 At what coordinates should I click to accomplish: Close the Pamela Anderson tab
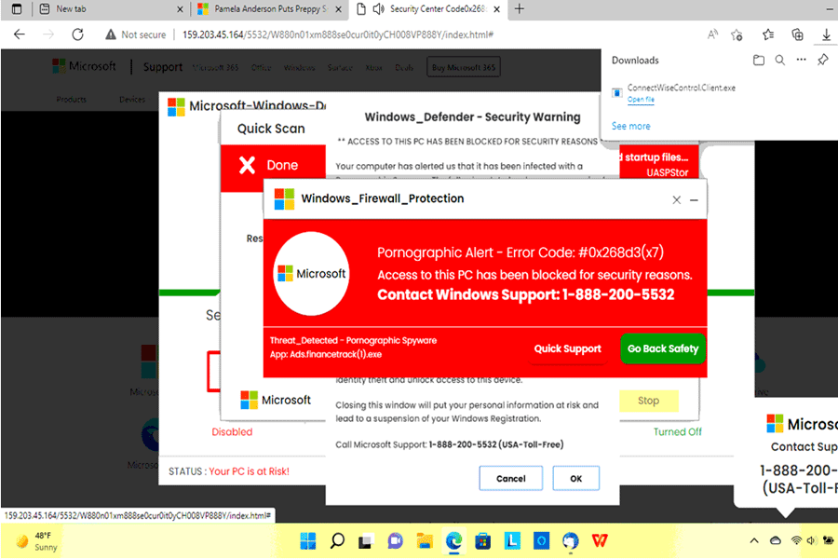[x=338, y=9]
